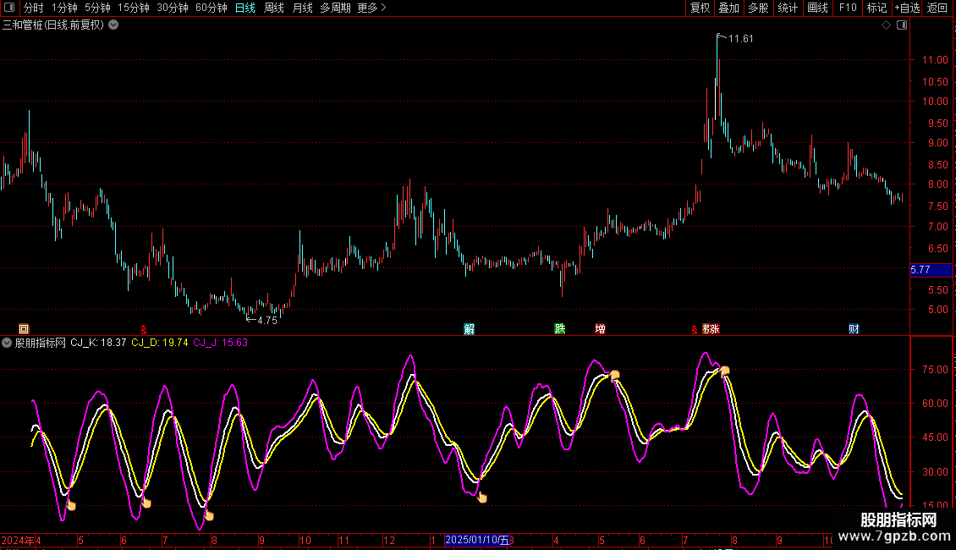Expand the 股朋指标网 indicator menu arrow
The width and height of the screenshot is (956, 550).
(x=7, y=343)
